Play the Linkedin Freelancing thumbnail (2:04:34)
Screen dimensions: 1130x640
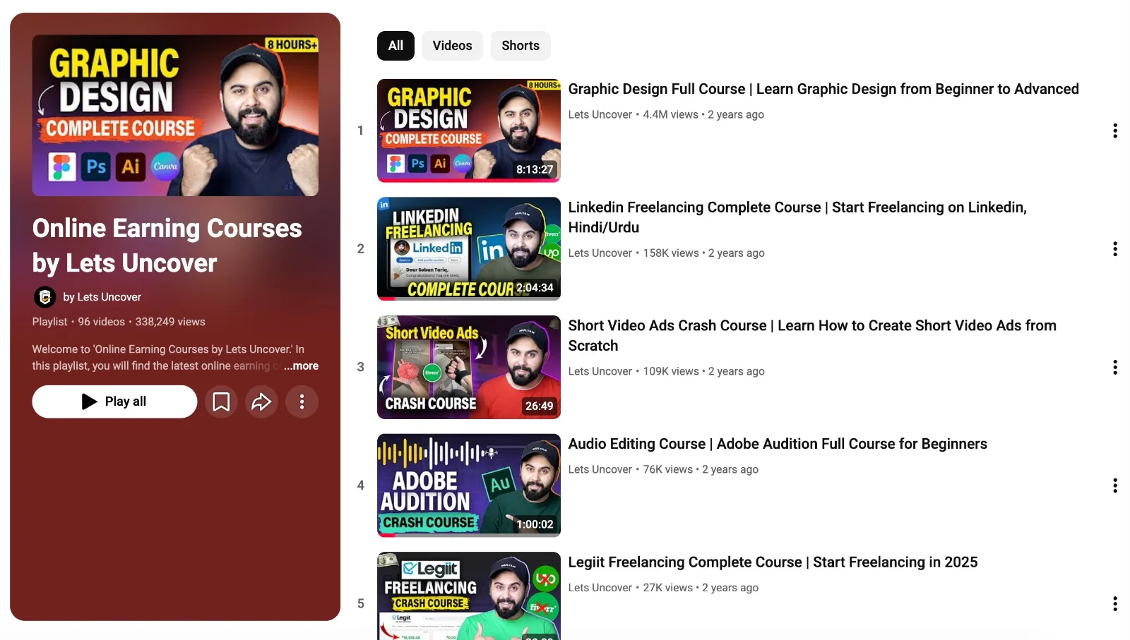(x=469, y=249)
